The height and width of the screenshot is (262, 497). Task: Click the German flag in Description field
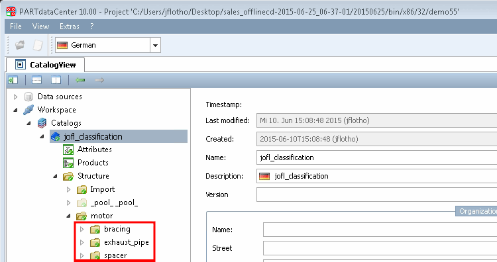tap(264, 176)
